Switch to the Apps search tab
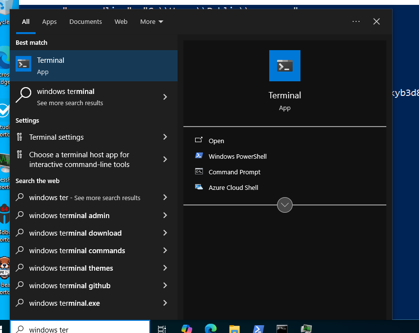The width and height of the screenshot is (419, 333). (49, 21)
